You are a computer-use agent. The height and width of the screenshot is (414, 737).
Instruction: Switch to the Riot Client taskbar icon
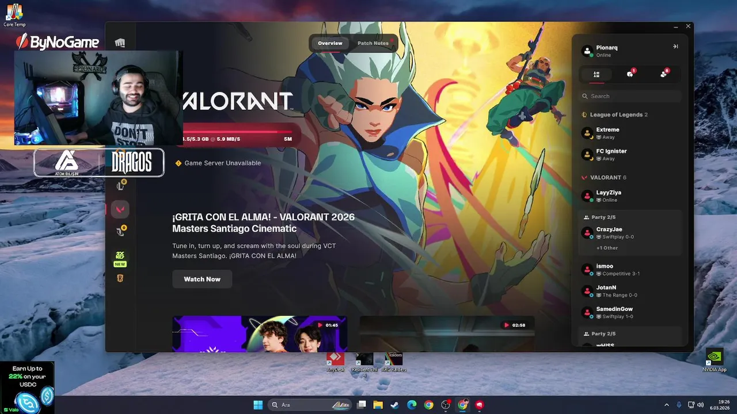pos(480,405)
